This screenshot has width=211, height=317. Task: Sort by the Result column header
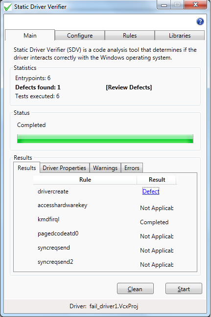coord(157,180)
